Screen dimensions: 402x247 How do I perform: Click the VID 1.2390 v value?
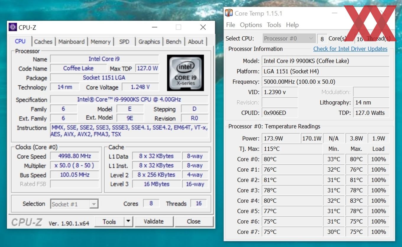280,92
